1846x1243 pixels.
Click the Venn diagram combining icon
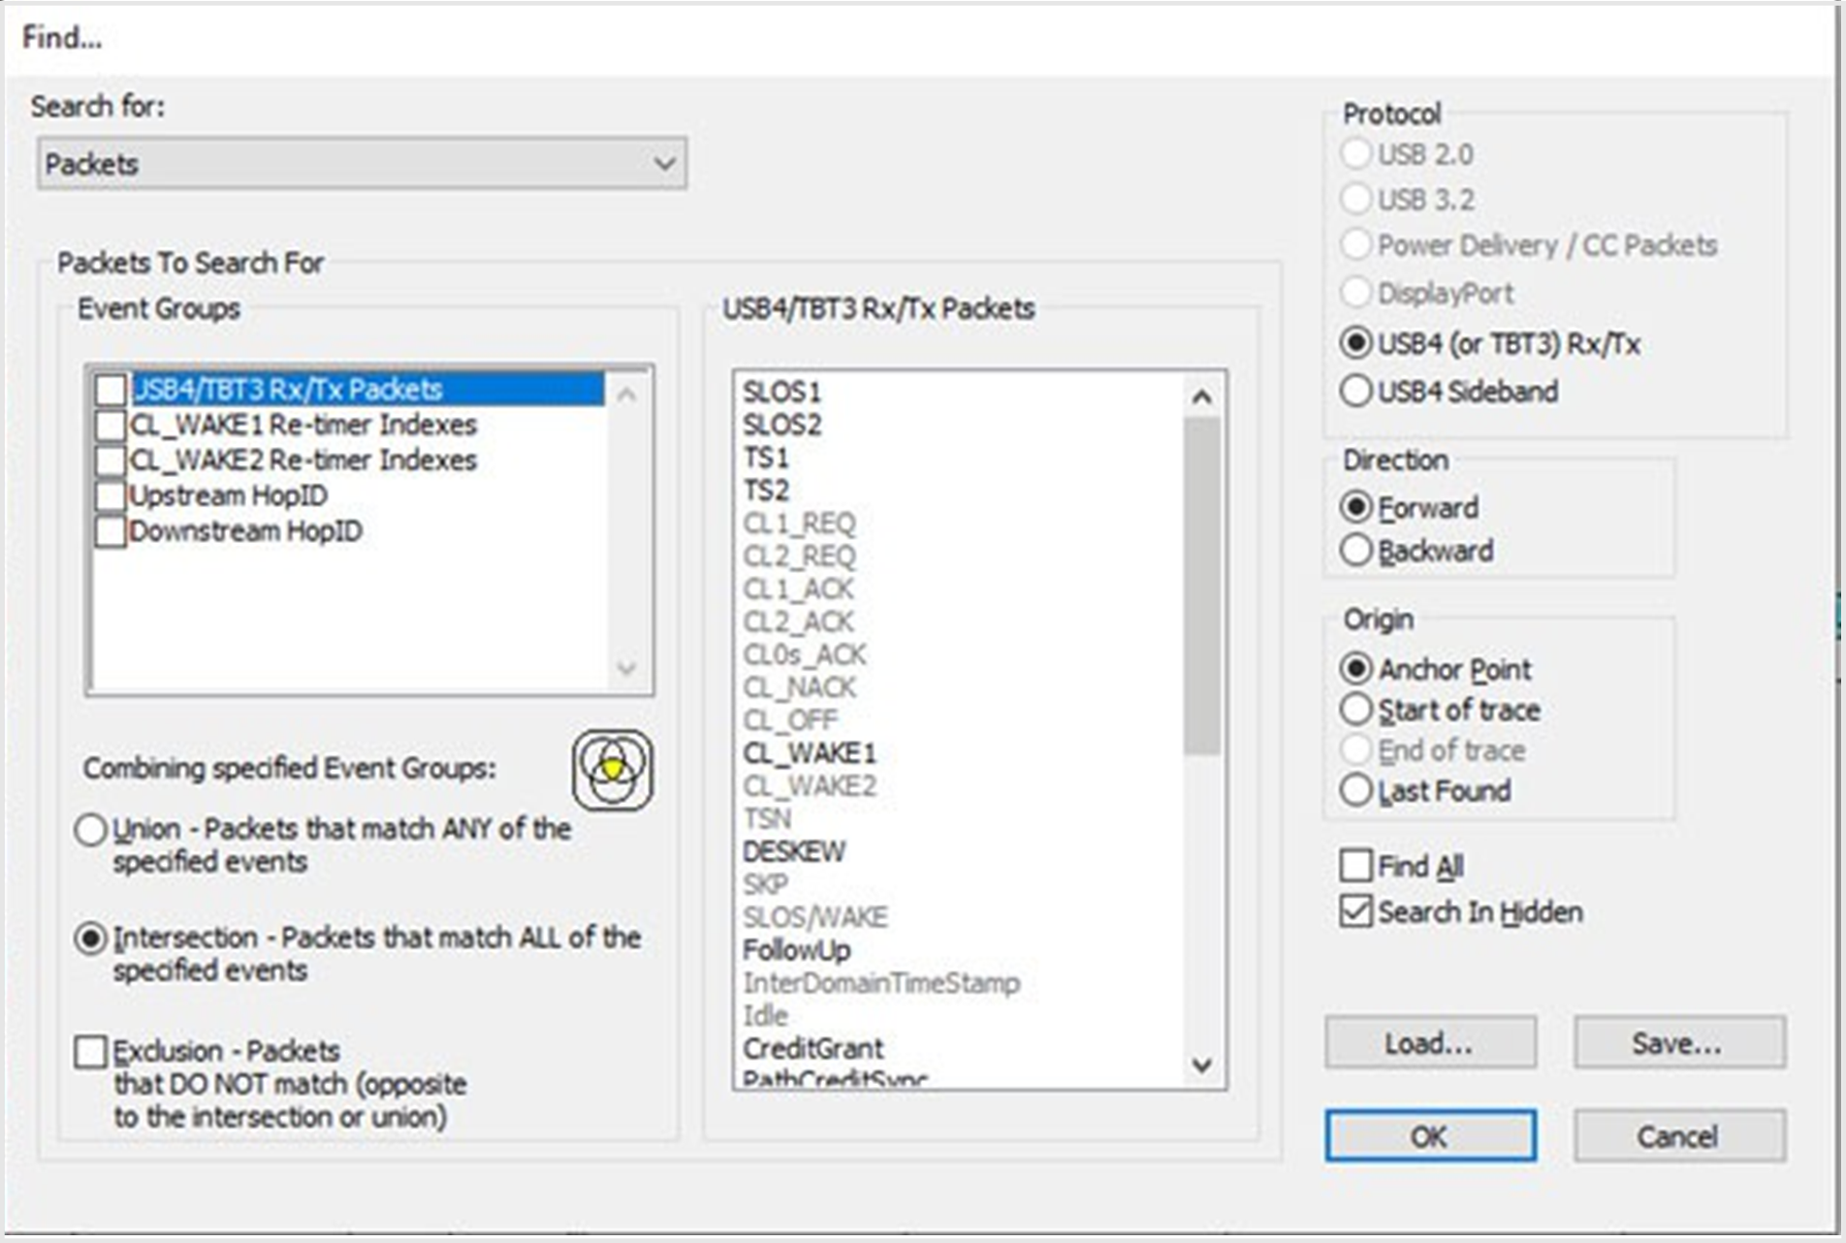pyautogui.click(x=612, y=770)
